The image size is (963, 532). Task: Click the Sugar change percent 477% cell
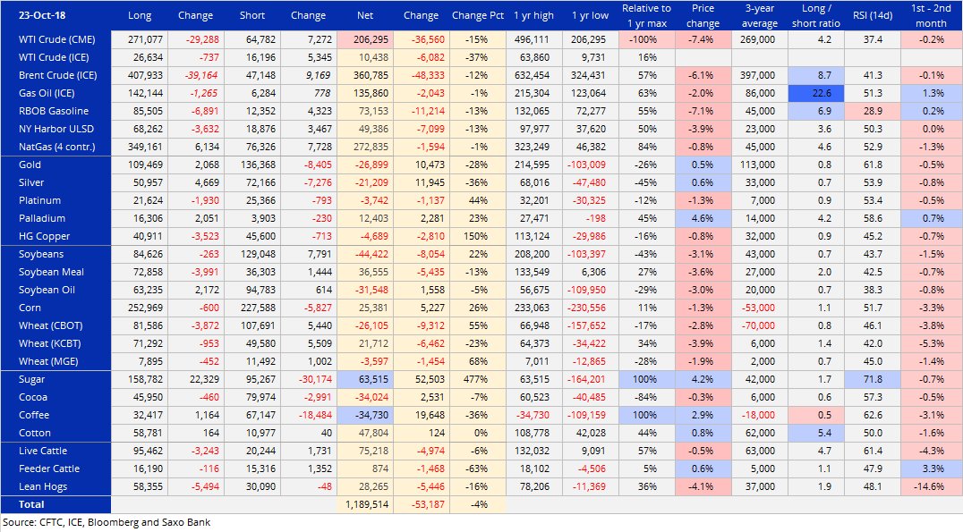click(478, 379)
